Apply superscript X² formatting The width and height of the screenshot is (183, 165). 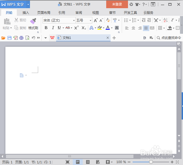pos(77,28)
